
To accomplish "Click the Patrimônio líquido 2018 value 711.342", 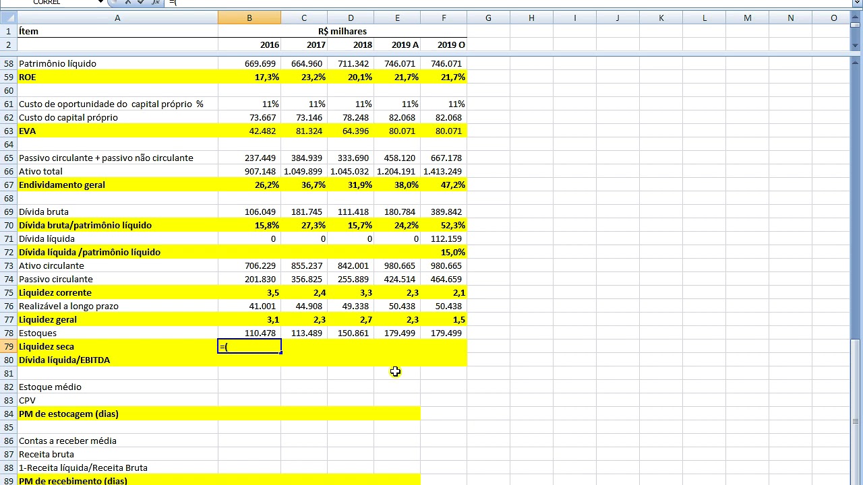I will click(x=351, y=63).
